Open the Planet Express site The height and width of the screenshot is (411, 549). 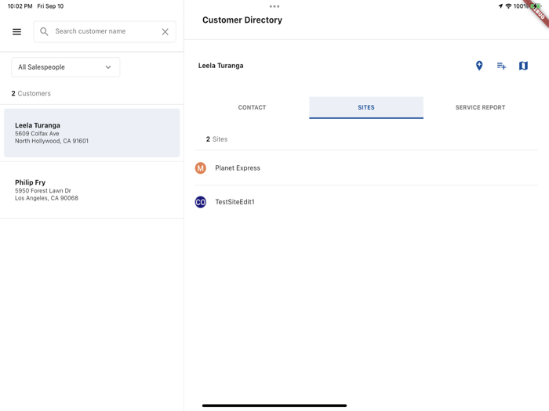[238, 168]
